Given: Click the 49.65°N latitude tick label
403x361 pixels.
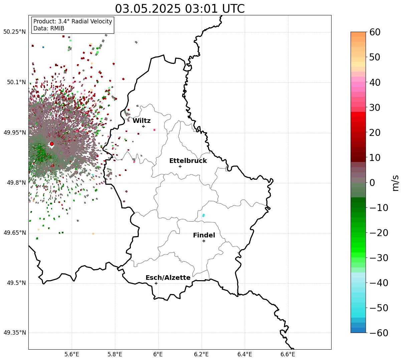Looking at the screenshot, I should (x=14, y=233).
